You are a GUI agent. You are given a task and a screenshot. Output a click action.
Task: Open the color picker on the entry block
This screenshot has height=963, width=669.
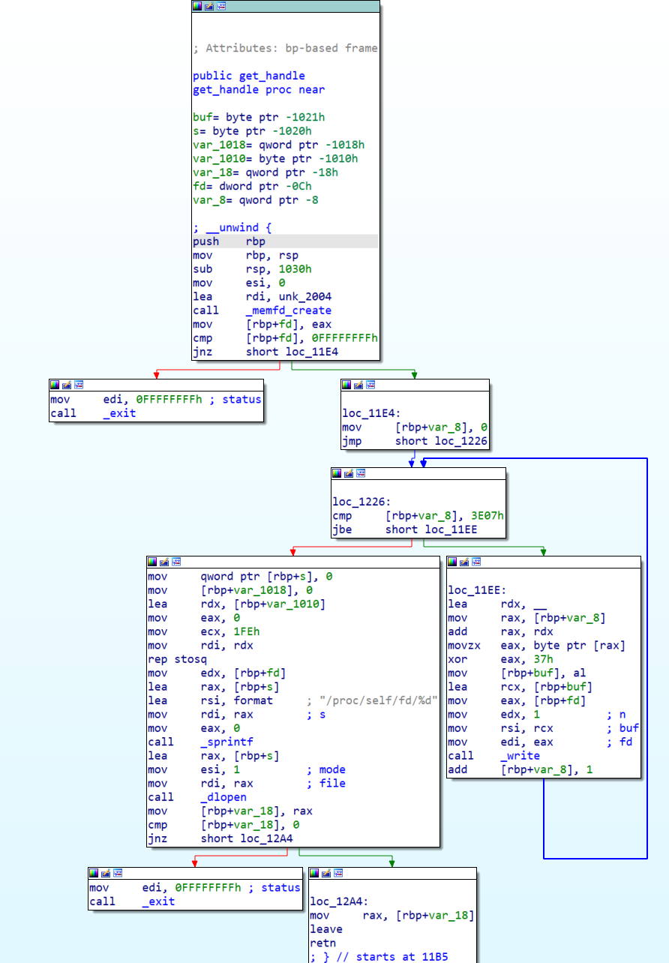(x=196, y=6)
